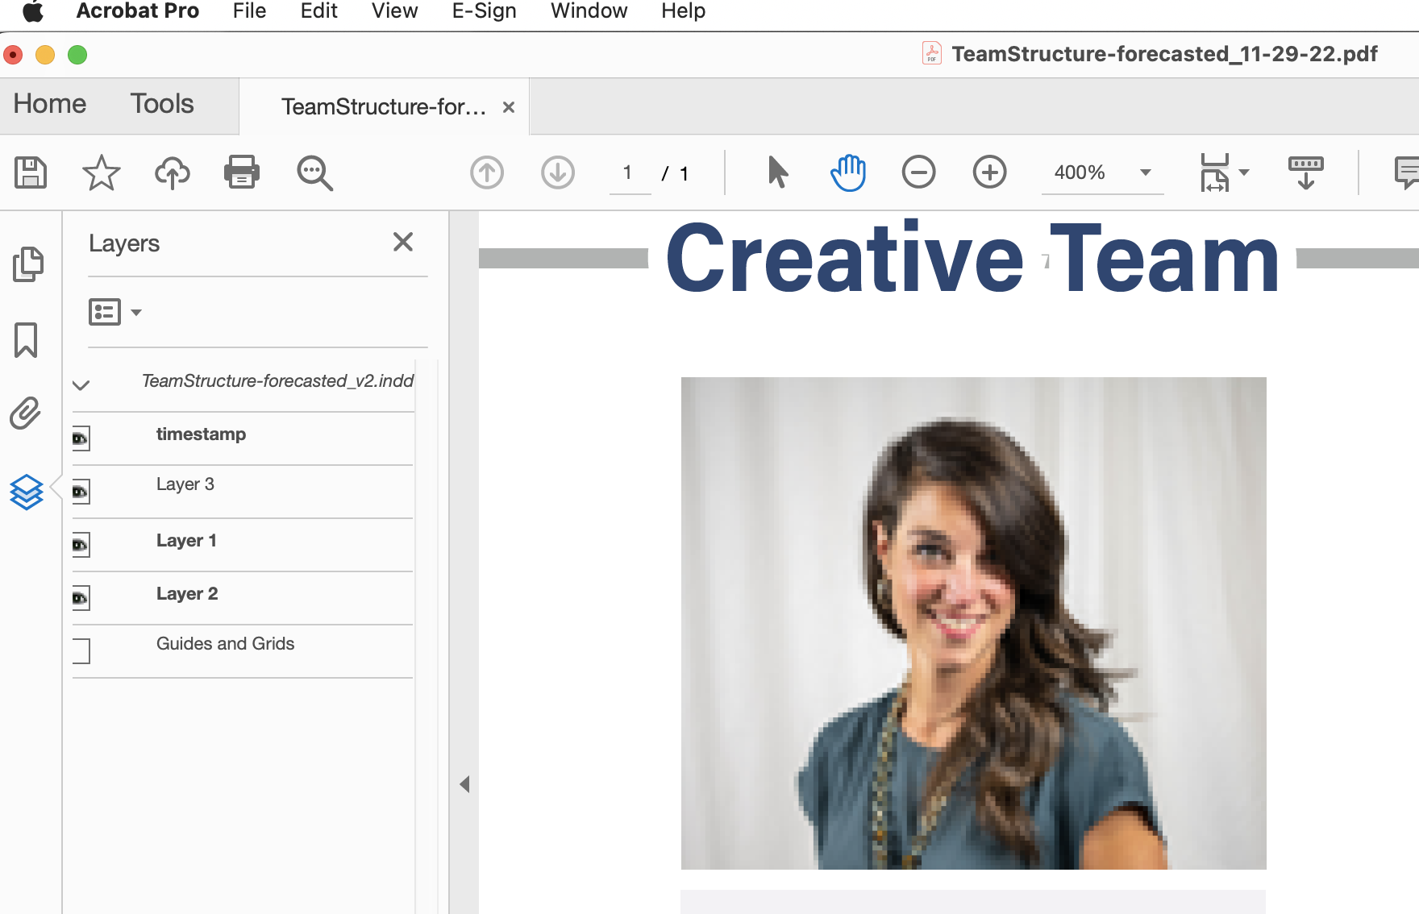Switch to the Selection arrow tool

[x=776, y=172]
